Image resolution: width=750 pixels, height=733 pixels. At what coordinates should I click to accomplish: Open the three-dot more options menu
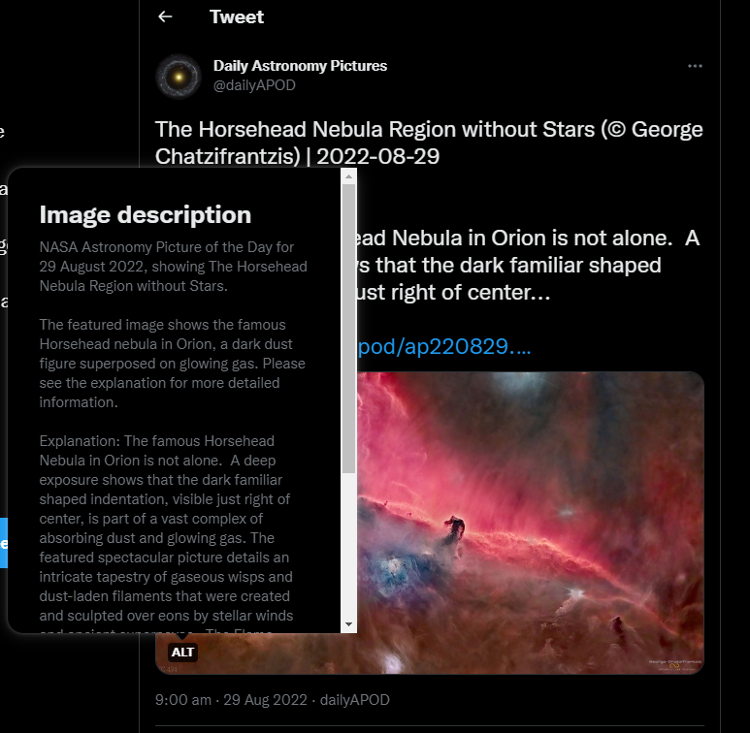click(695, 66)
